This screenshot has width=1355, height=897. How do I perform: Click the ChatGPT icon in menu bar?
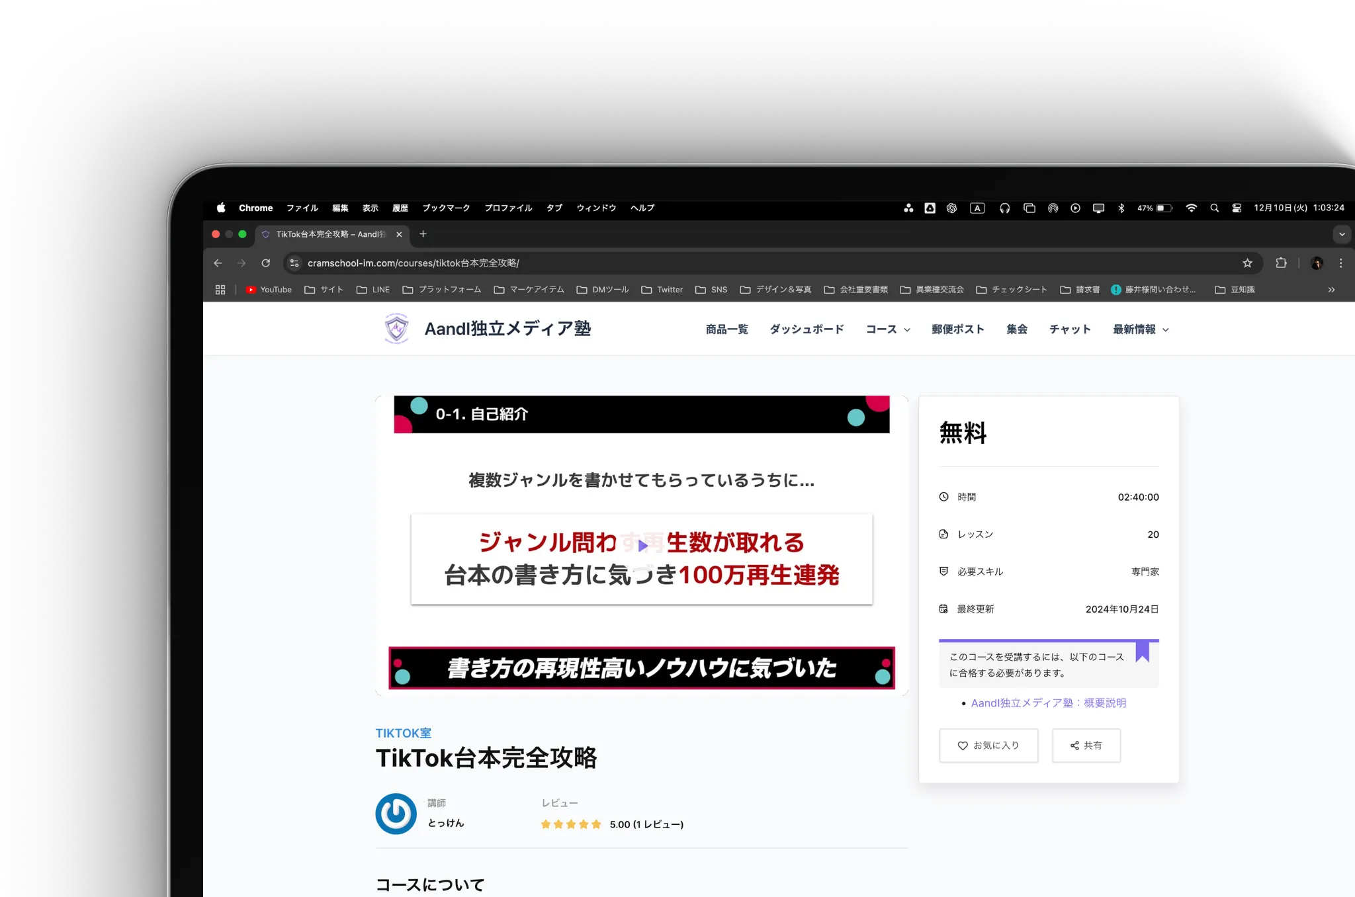click(x=951, y=208)
